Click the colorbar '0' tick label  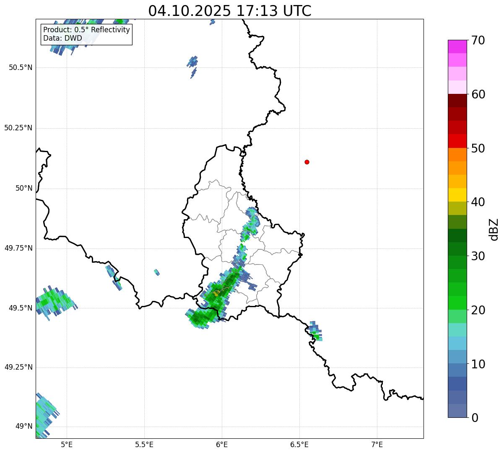tap(475, 418)
